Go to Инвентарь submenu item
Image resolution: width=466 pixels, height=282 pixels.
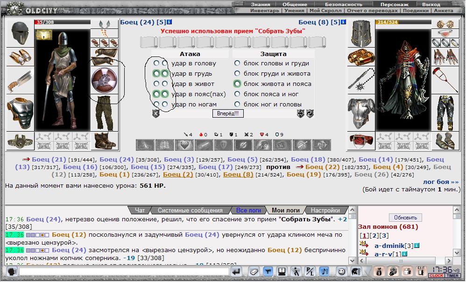coord(264,10)
